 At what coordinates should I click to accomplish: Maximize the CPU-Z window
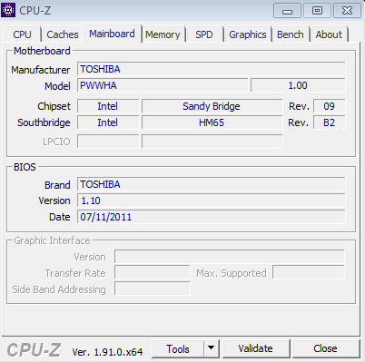tap(317, 11)
